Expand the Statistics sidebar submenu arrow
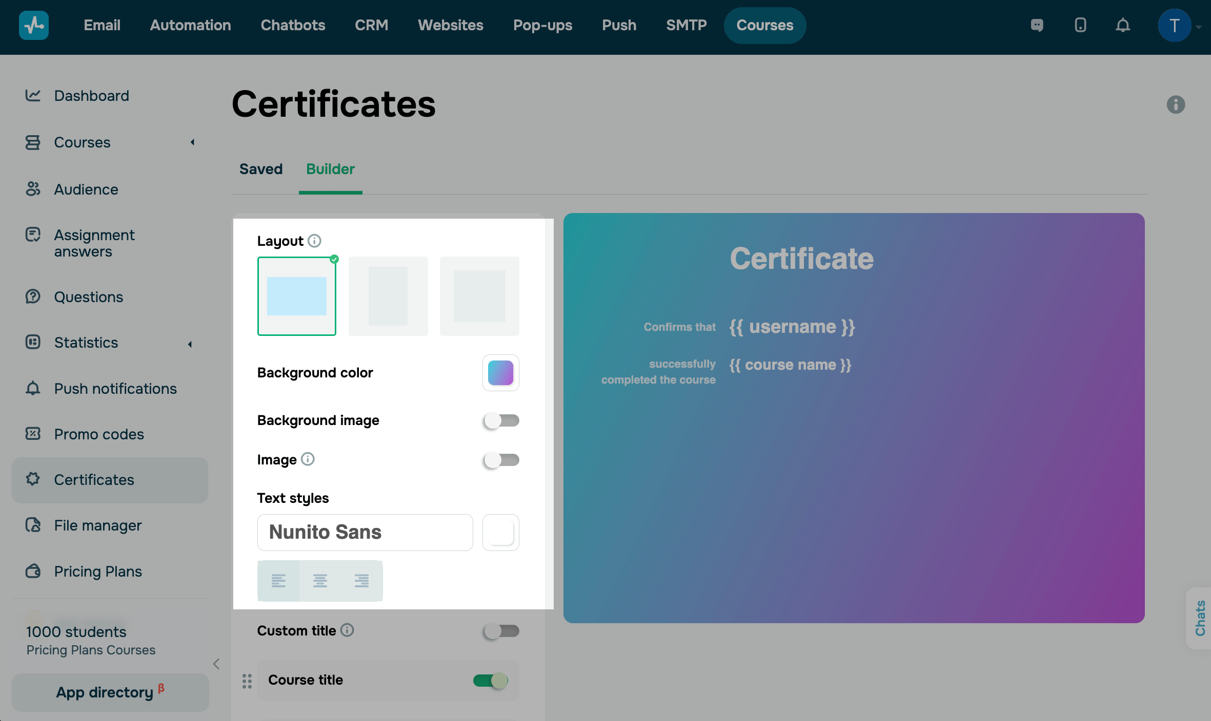This screenshot has width=1211, height=721. 190,344
